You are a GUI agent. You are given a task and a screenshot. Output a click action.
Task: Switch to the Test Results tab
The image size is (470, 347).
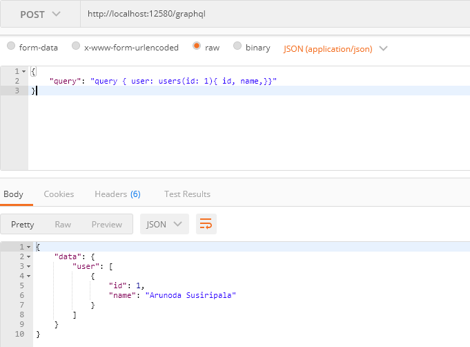[187, 194]
